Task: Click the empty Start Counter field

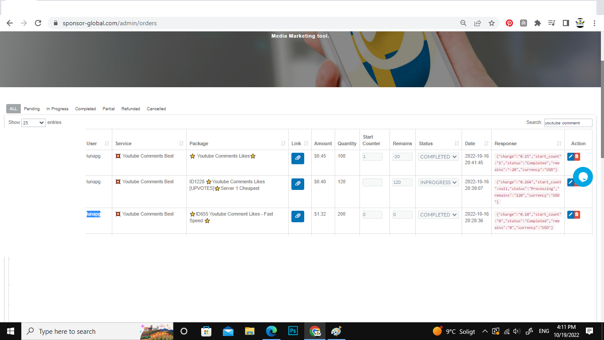Action: point(372,182)
